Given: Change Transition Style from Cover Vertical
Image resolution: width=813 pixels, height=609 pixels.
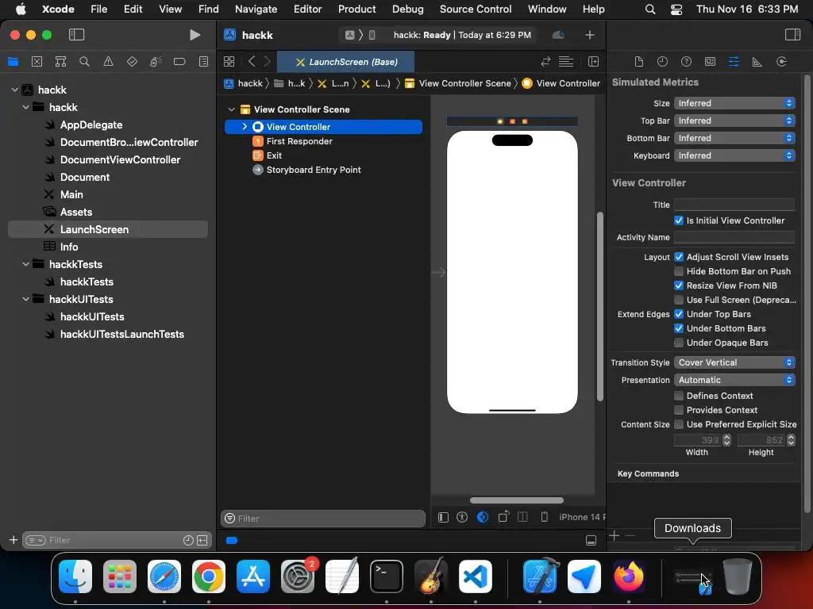Looking at the screenshot, I should click(734, 362).
